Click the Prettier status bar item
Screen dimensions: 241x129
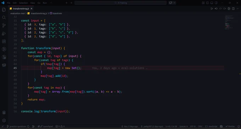pyautogui.click(x=230, y=127)
